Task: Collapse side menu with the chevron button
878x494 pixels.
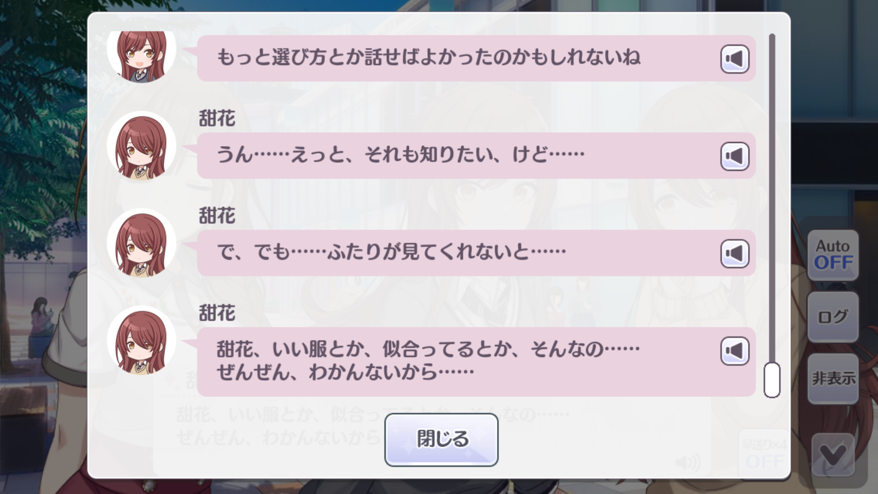Action: pyautogui.click(x=833, y=455)
